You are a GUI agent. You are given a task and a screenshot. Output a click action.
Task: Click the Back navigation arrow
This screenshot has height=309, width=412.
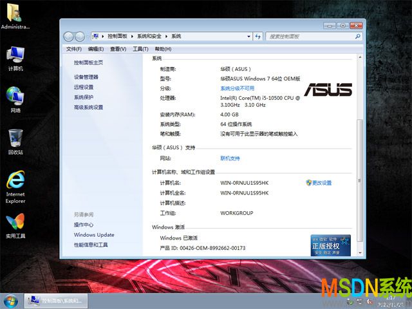tap(69, 37)
